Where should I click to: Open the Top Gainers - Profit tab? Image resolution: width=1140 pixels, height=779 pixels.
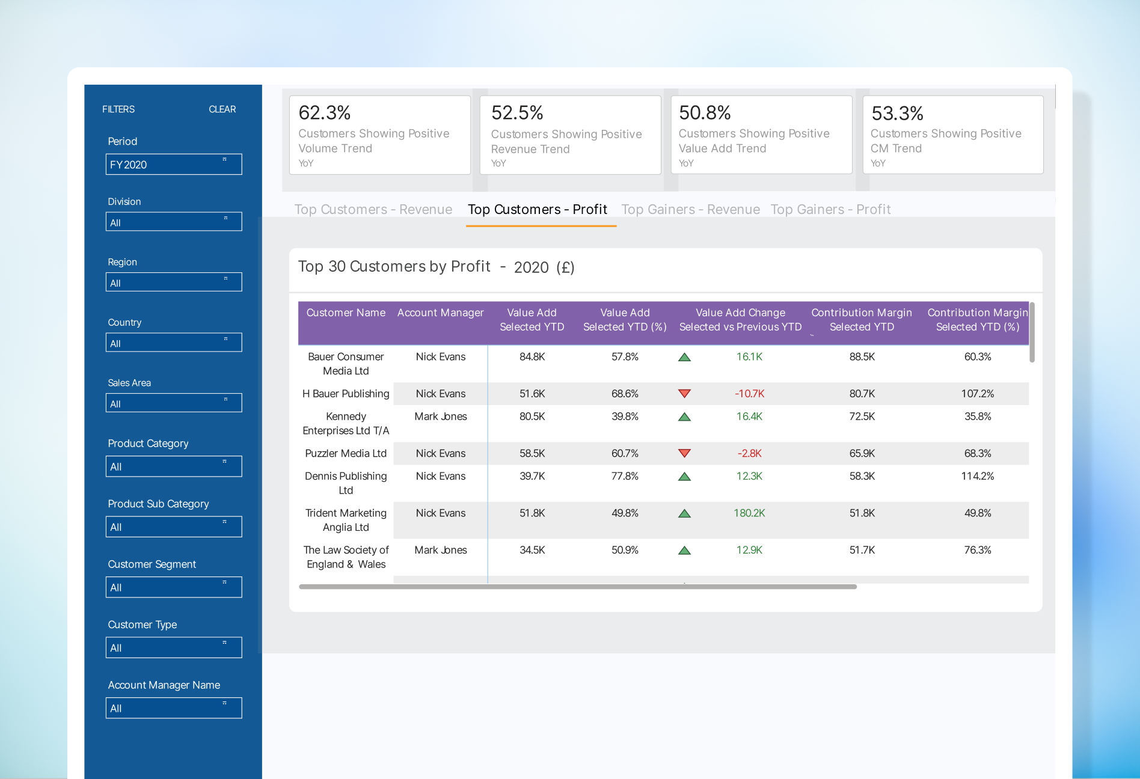[830, 209]
